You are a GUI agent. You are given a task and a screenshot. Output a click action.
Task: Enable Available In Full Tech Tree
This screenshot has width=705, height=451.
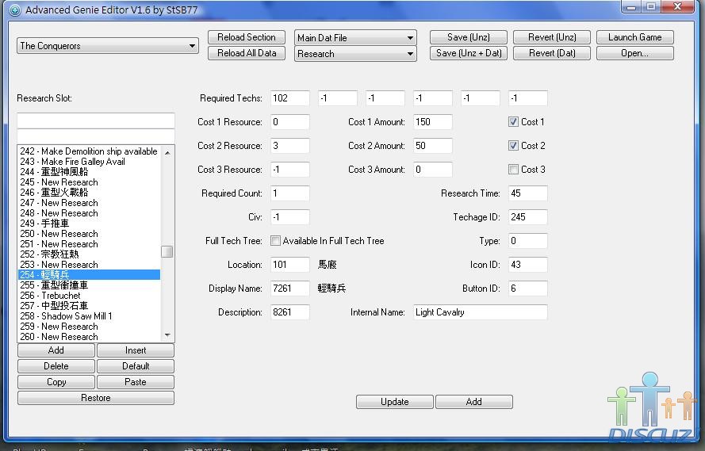point(275,241)
